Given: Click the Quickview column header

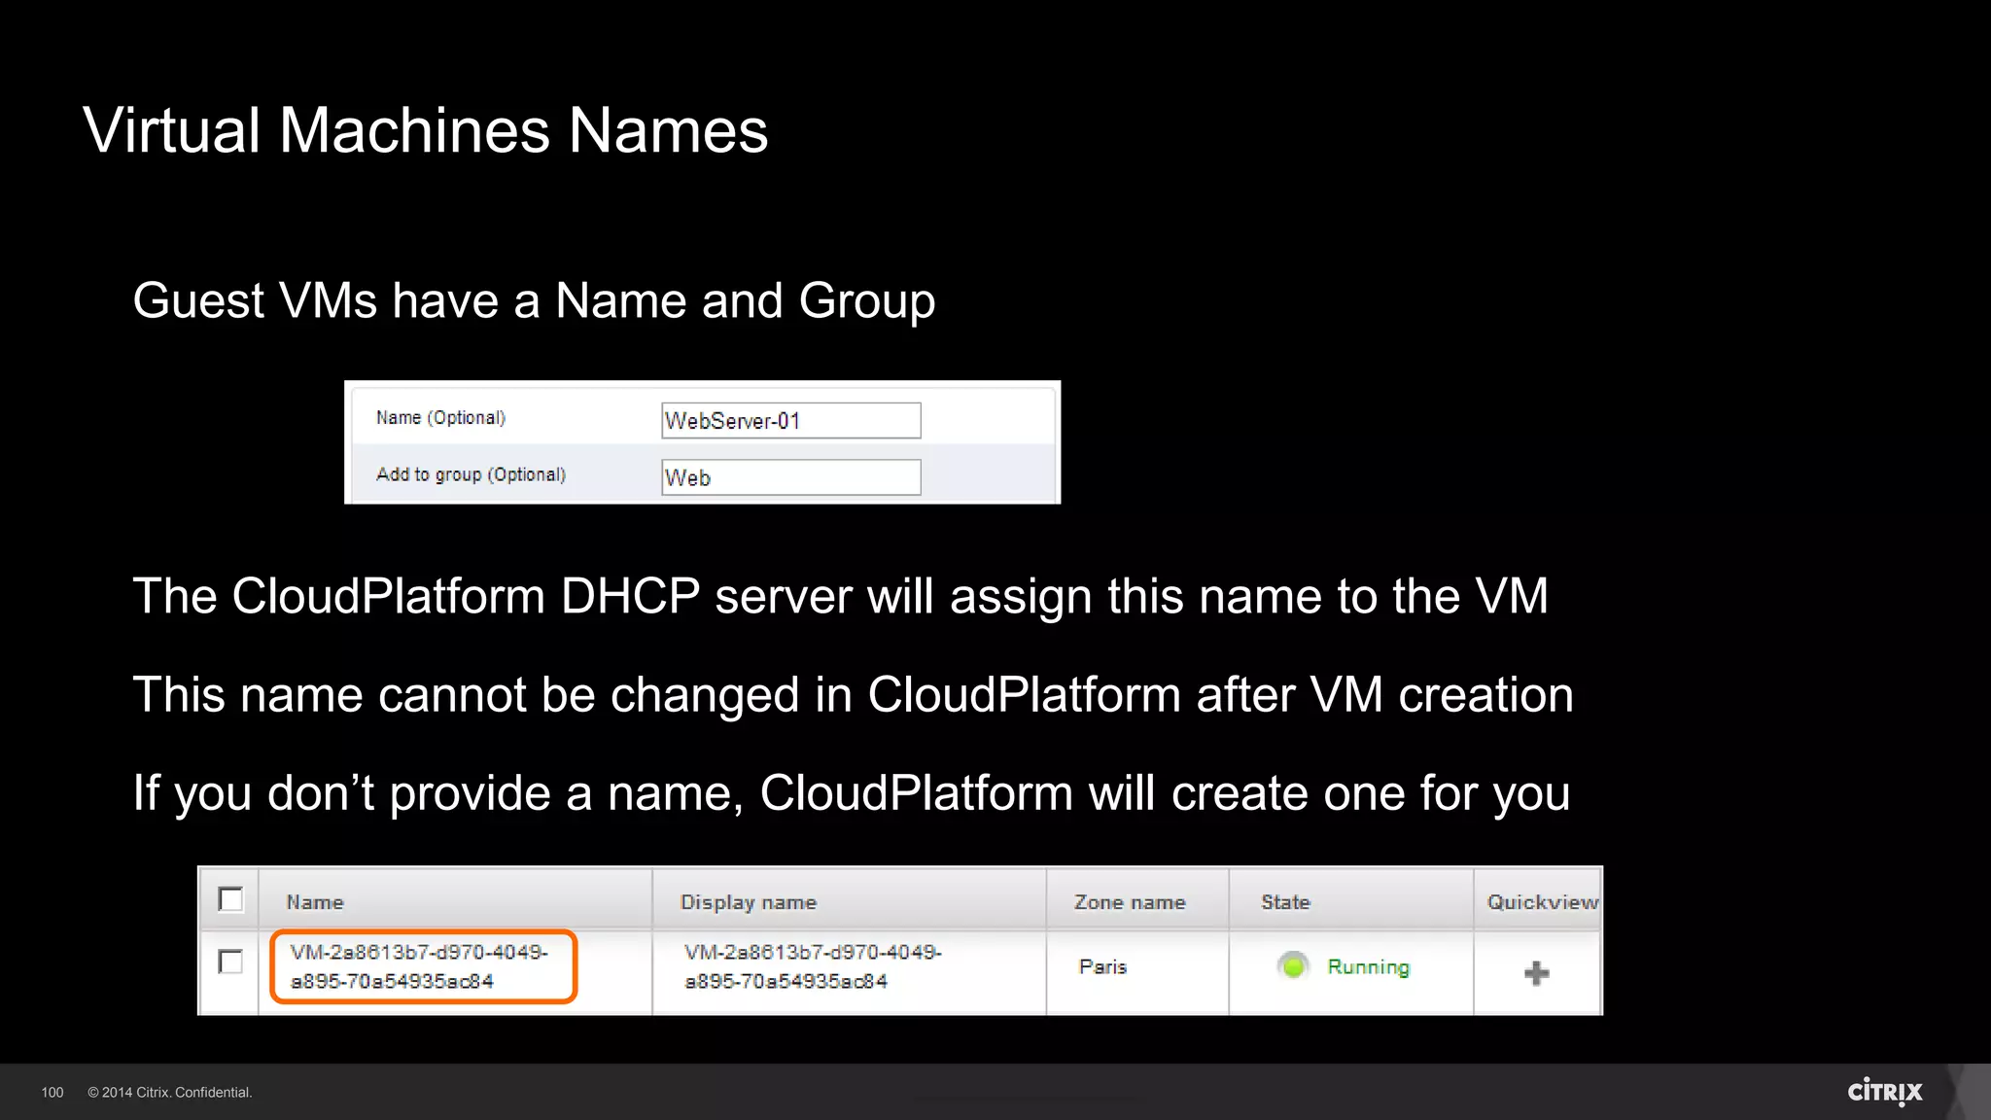Looking at the screenshot, I should (1542, 902).
